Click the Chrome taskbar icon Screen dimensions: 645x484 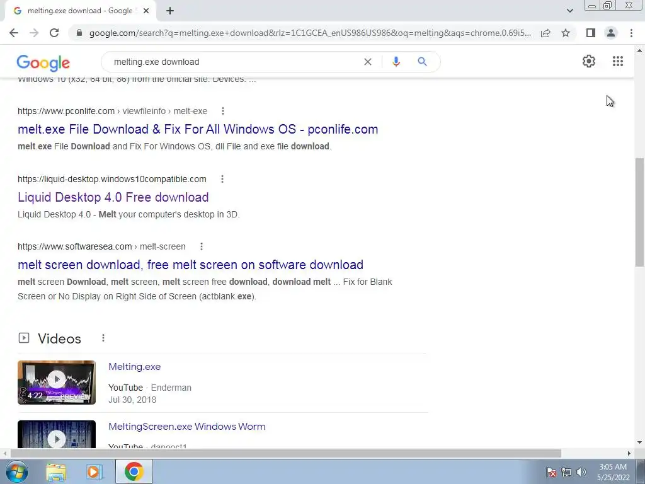click(x=134, y=471)
